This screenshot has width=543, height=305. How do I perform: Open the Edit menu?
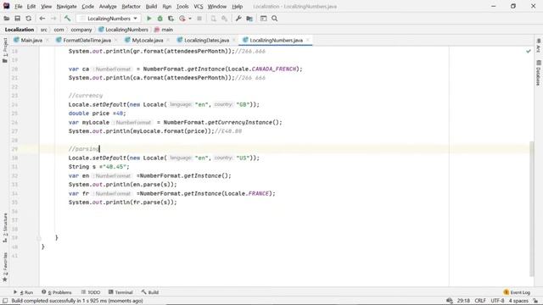click(x=31, y=6)
